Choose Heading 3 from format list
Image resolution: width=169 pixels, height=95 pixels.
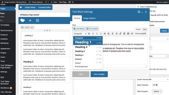pyautogui.click(x=88, y=51)
